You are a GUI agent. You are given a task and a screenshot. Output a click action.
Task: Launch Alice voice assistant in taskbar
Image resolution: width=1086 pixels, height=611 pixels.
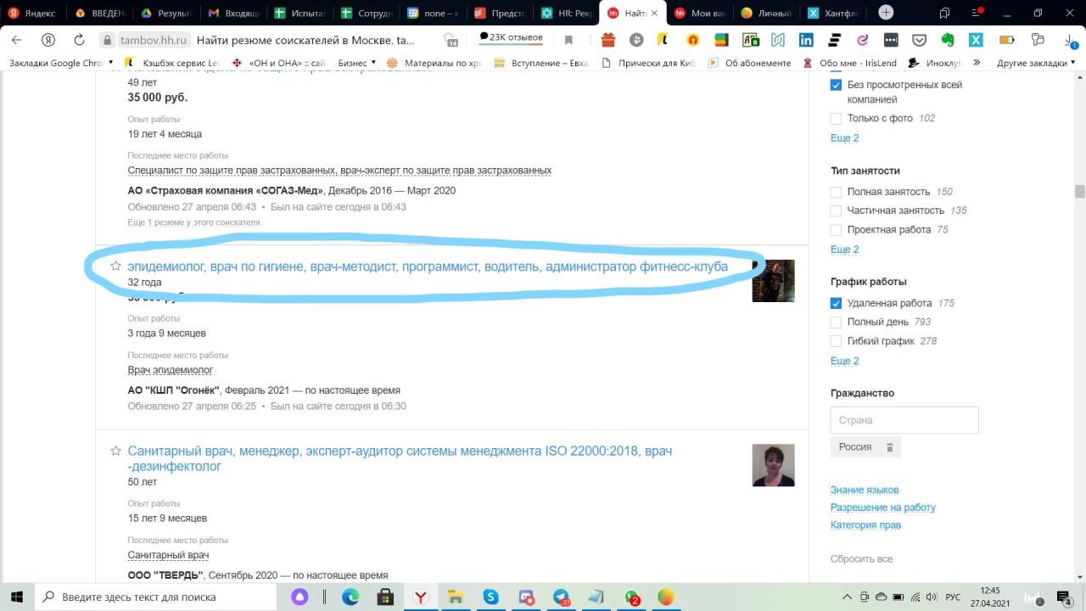click(x=299, y=597)
